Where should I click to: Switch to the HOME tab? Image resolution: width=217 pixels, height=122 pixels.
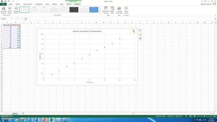pos(11,4)
